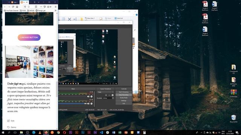The height and width of the screenshot is (135, 241).
Task: Open Calculator from taskbar
Action: point(144,132)
